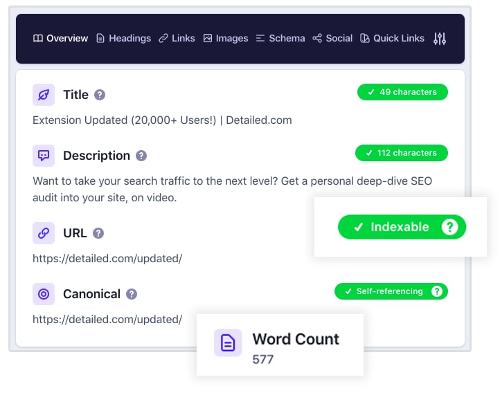Click the 112 characters badge

pos(402,153)
